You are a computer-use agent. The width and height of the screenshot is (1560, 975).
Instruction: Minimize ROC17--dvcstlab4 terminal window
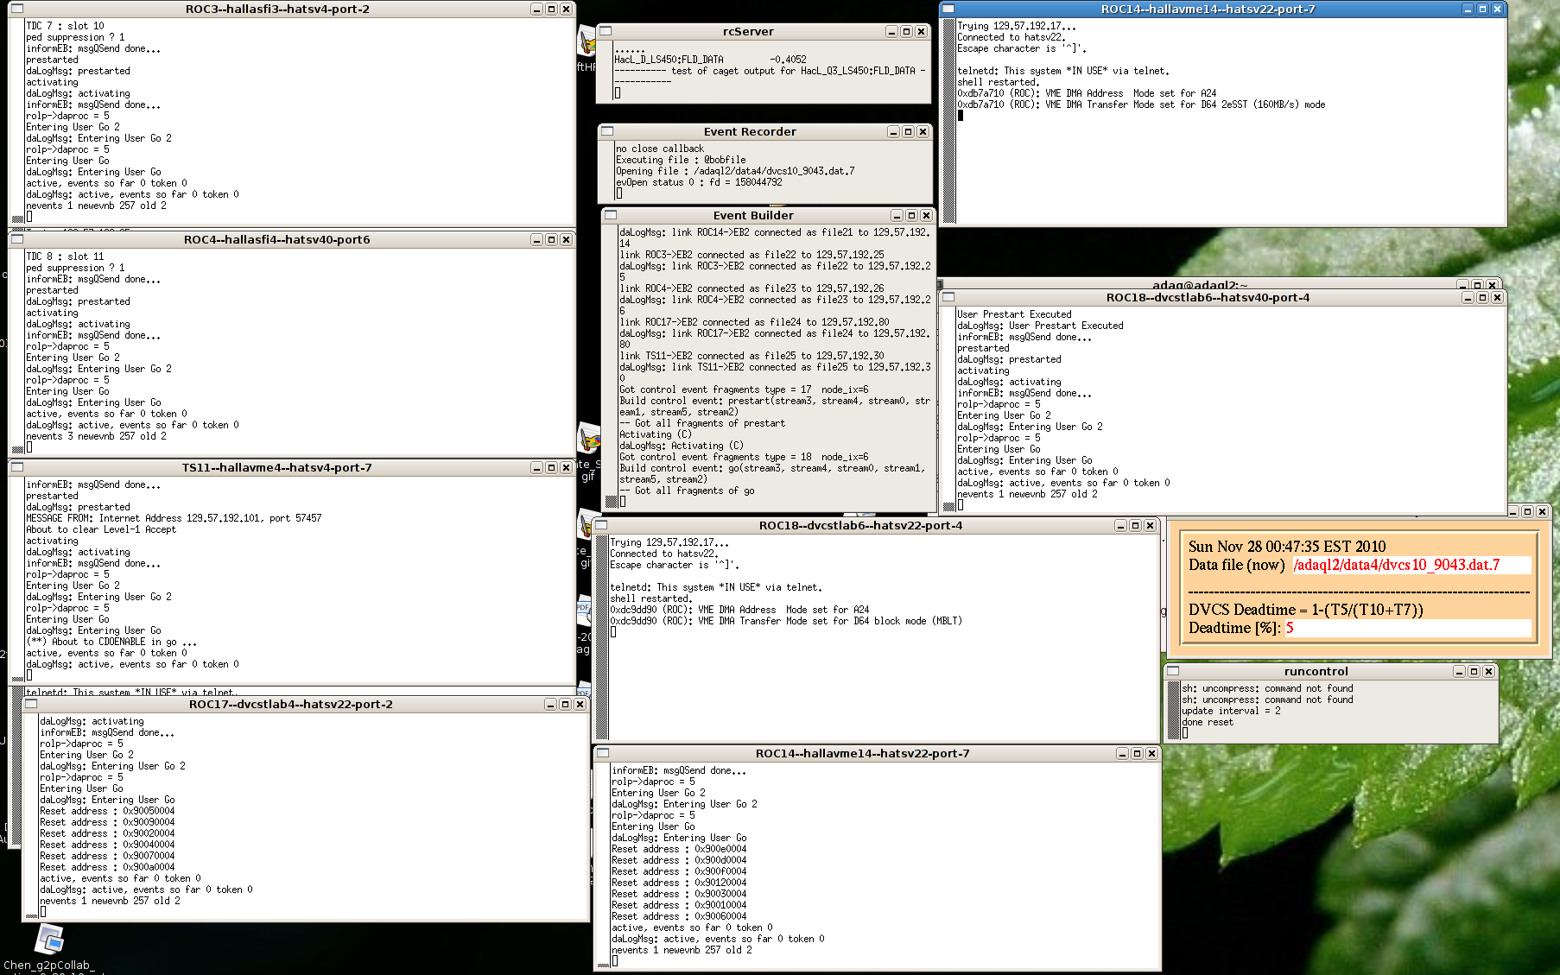point(550,705)
